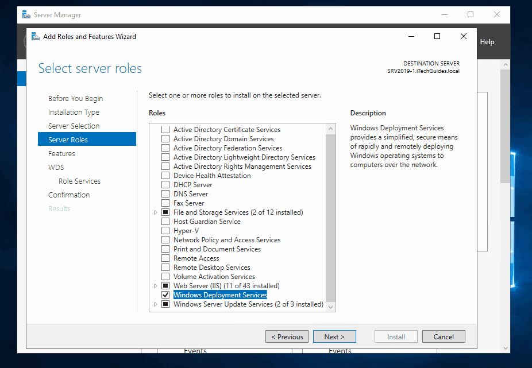
Task: Go back with the Previous button
Action: [x=287, y=337]
